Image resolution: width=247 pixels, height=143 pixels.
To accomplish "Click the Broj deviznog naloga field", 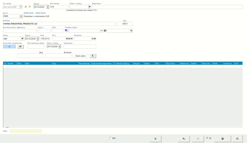I will (36, 46).
